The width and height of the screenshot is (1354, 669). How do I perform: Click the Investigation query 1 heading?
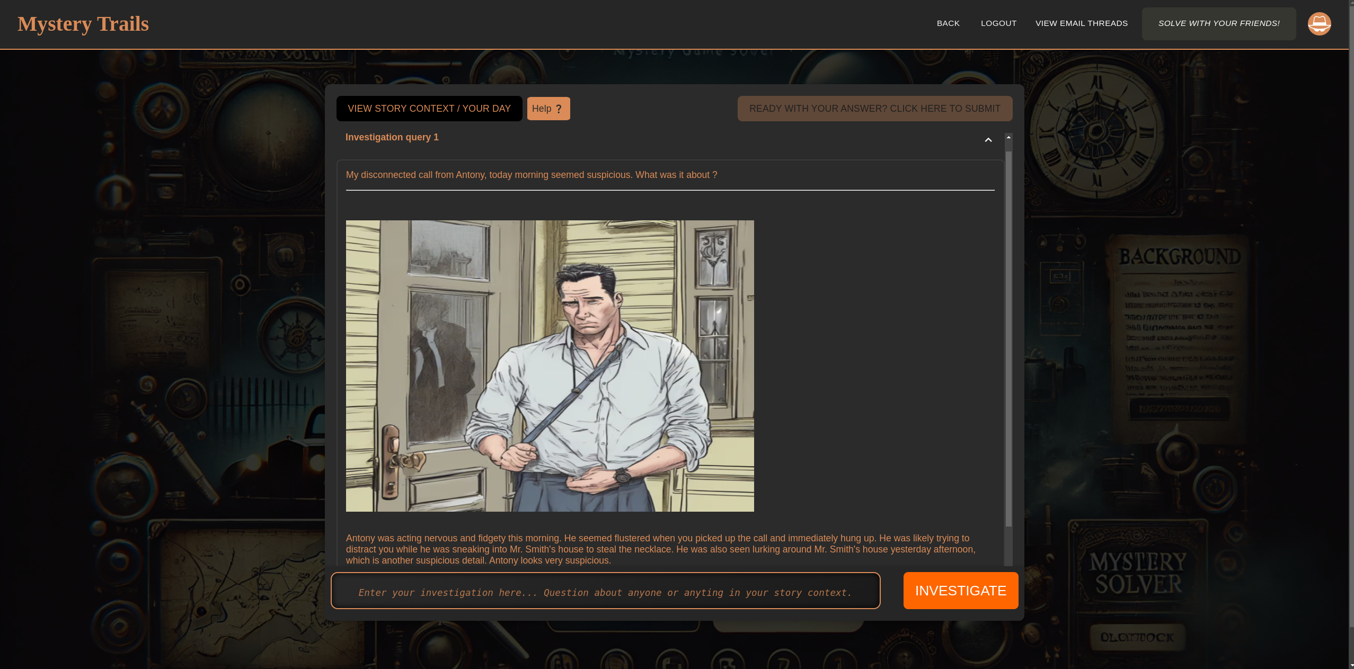(392, 137)
